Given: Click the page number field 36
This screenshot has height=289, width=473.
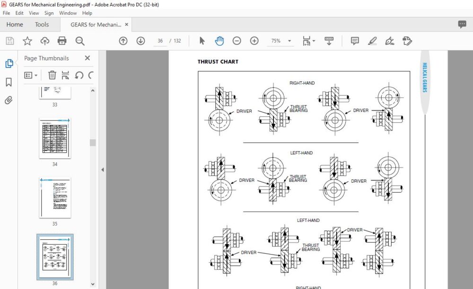Looking at the screenshot, I should pos(160,41).
